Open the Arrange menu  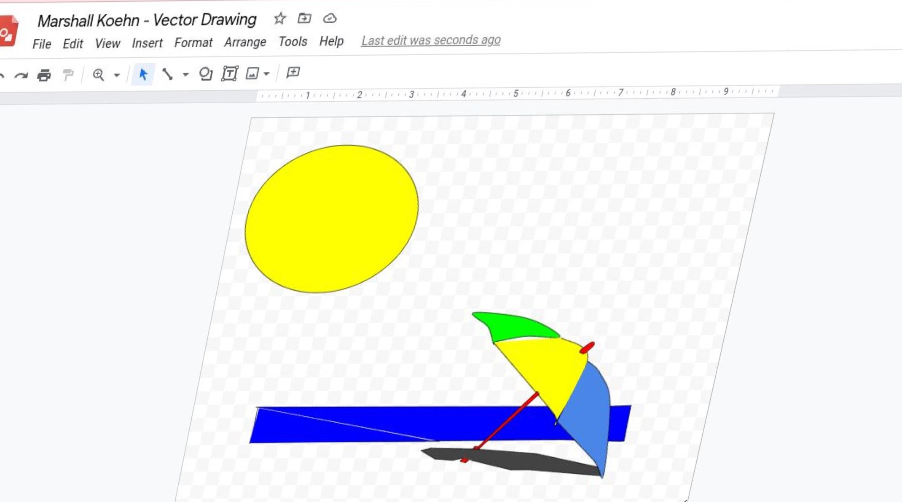pos(245,42)
